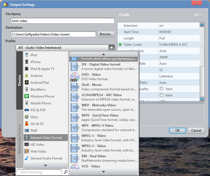210x176 pixels.
Task: Select the Length Full value
Action: pyautogui.click(x=179, y=38)
